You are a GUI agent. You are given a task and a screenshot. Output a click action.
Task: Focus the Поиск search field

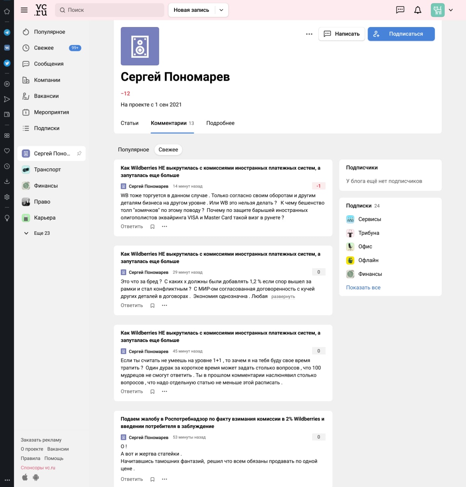(x=109, y=10)
